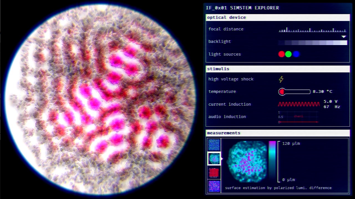355x199 pixels.
Task: Collapse the measurements section header
Action: point(277,133)
